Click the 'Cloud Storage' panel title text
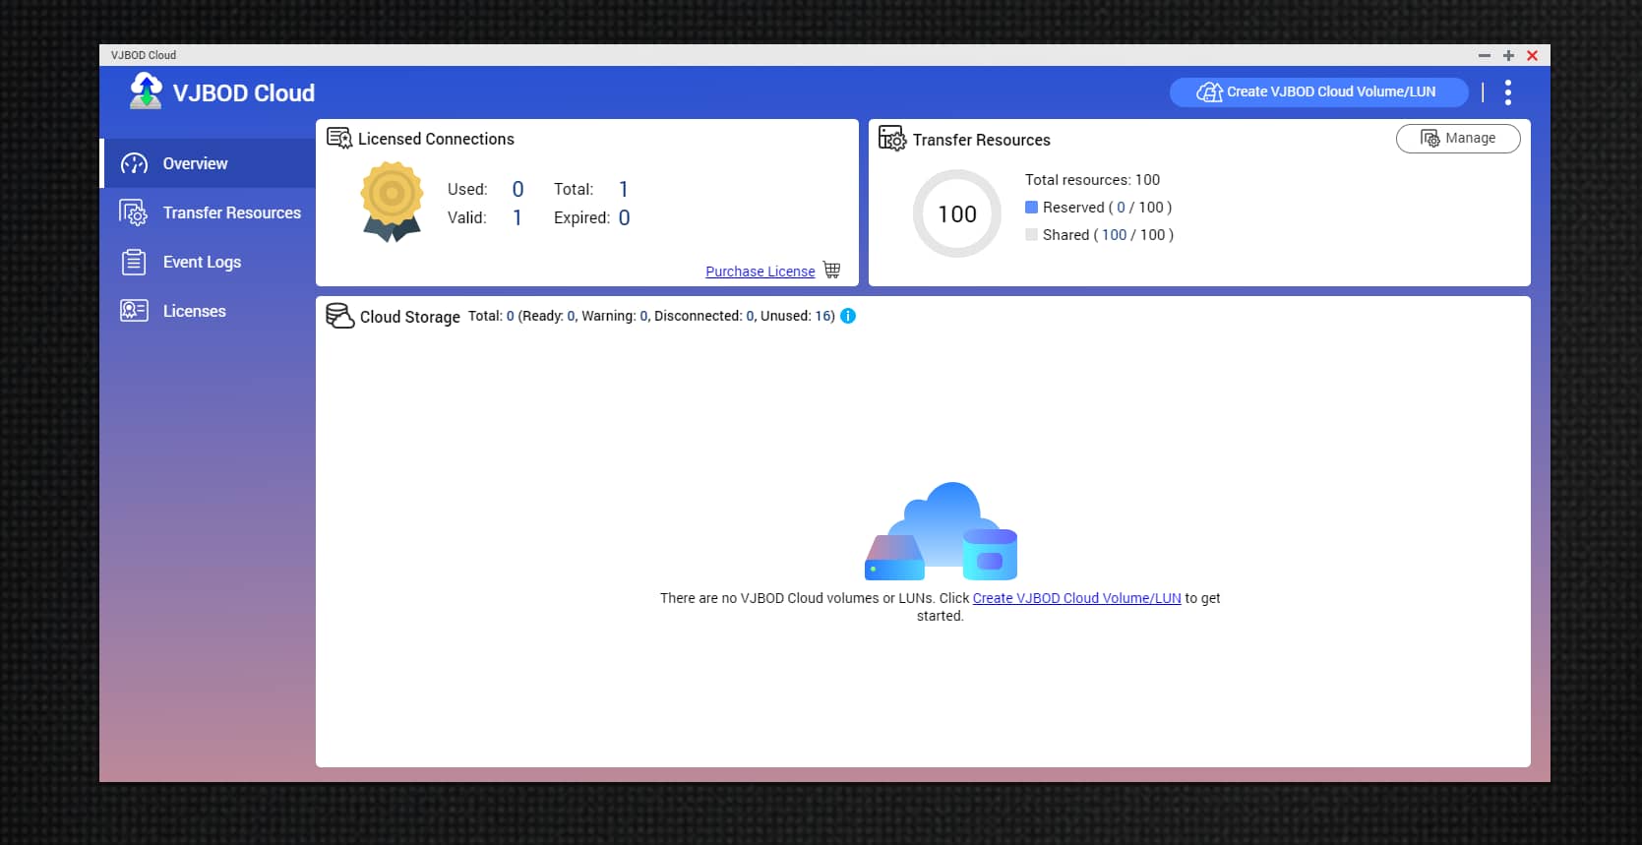1642x845 pixels. click(409, 317)
